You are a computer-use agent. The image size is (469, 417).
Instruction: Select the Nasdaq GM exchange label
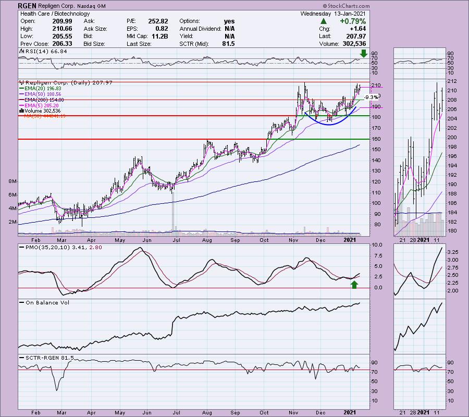[x=92, y=6]
